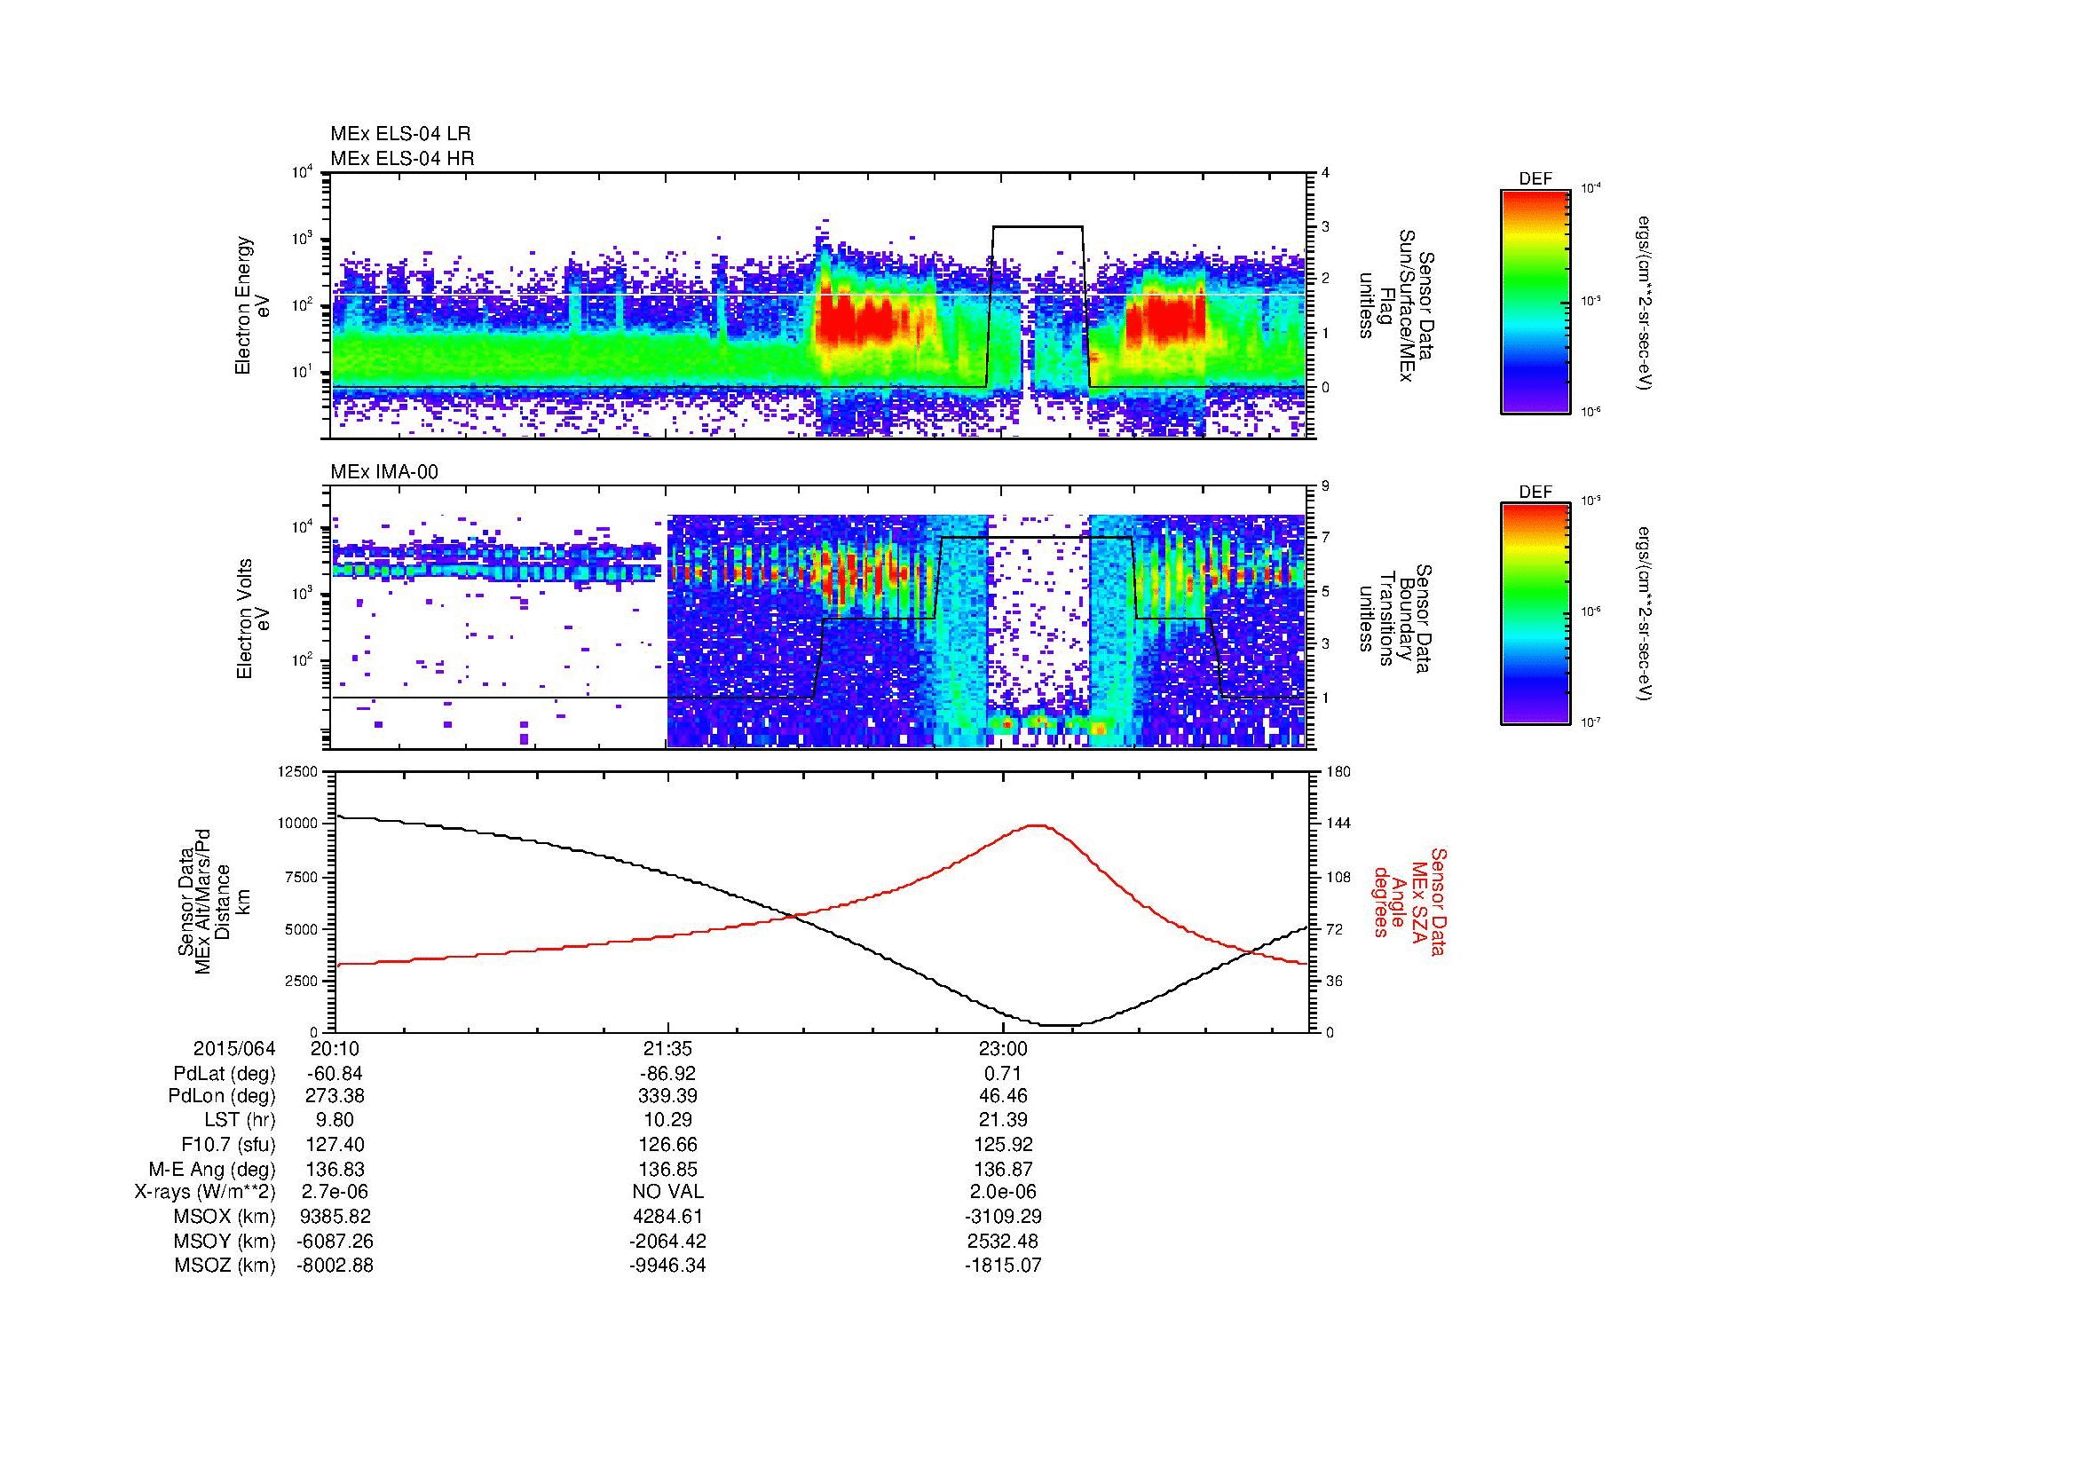This screenshot has width=2076, height=1467.
Task: Click the MEx ELS-04 LR label
Action: click(x=400, y=134)
